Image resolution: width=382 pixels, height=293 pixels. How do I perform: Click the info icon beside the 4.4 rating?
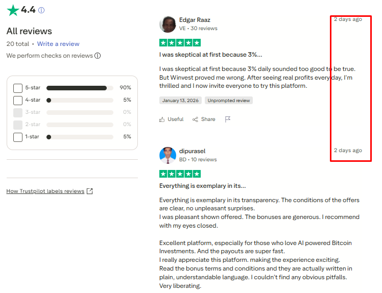(x=41, y=10)
